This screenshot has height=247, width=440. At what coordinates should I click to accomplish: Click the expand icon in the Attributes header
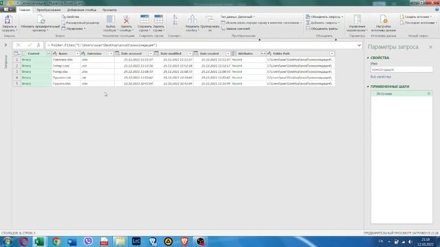pos(263,54)
